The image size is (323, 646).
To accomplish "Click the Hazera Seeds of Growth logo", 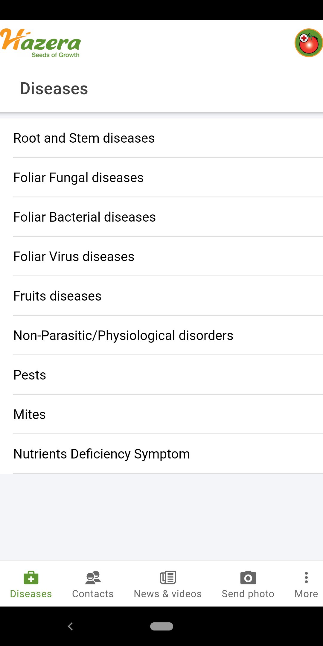I will pos(41,43).
